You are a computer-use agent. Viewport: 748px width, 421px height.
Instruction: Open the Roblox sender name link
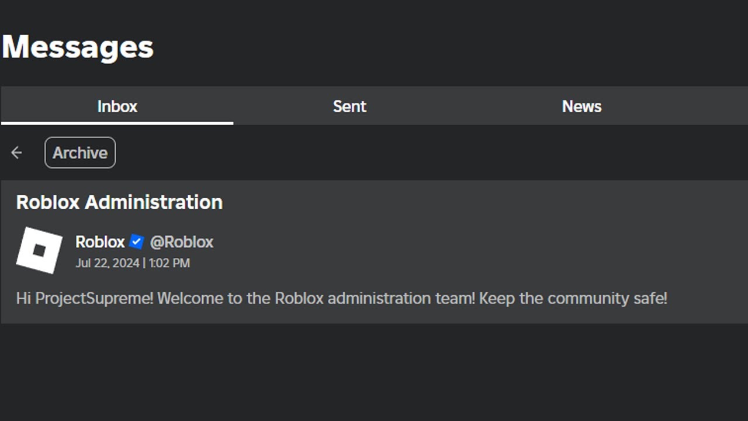point(100,241)
